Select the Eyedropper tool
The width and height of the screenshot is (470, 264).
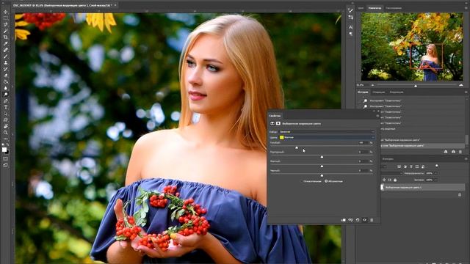5,44
